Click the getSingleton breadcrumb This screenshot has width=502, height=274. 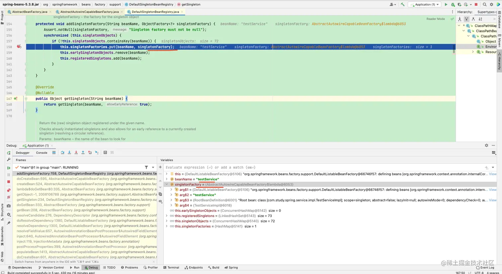coord(191,5)
